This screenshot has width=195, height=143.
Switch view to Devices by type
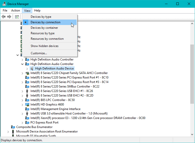(50, 17)
